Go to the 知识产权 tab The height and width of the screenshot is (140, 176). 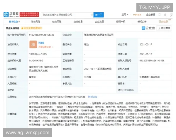click(x=121, y=22)
